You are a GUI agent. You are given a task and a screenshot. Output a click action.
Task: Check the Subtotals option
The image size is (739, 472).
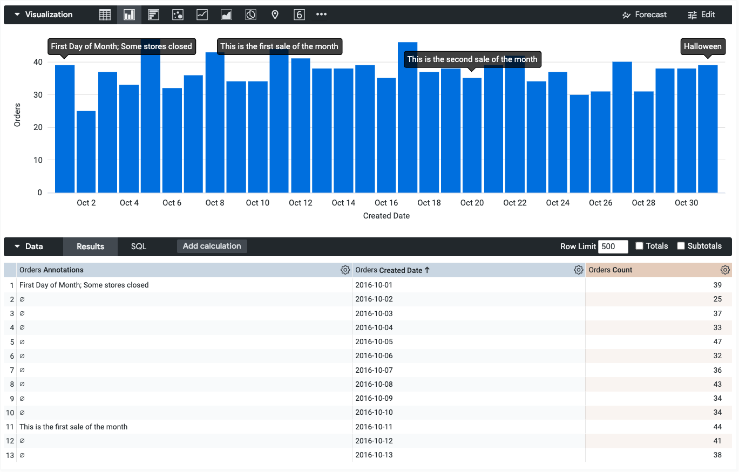pos(681,246)
